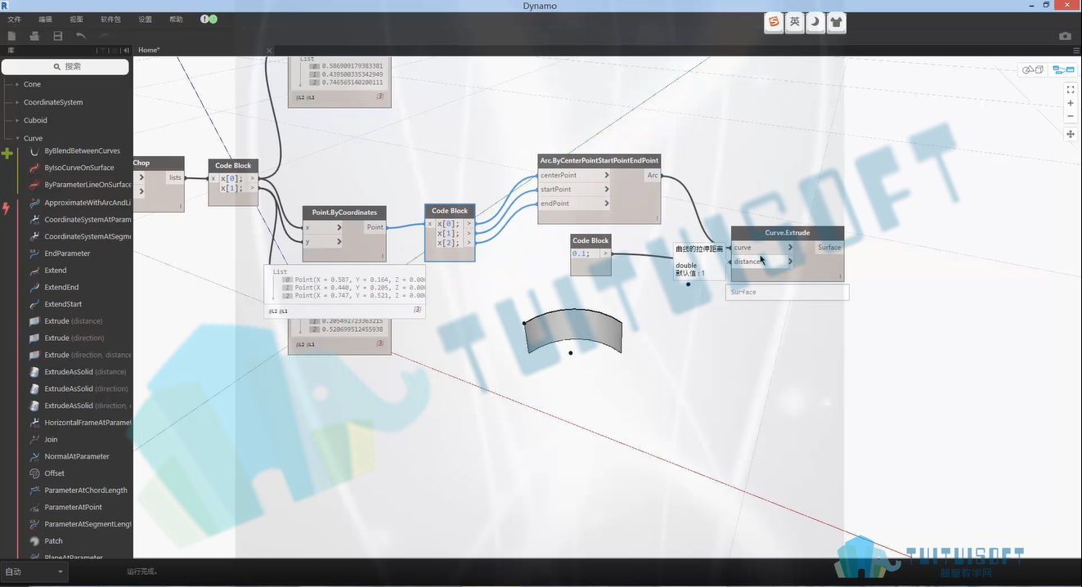Save the graph using the floppy icon
1082x587 pixels.
[58, 36]
